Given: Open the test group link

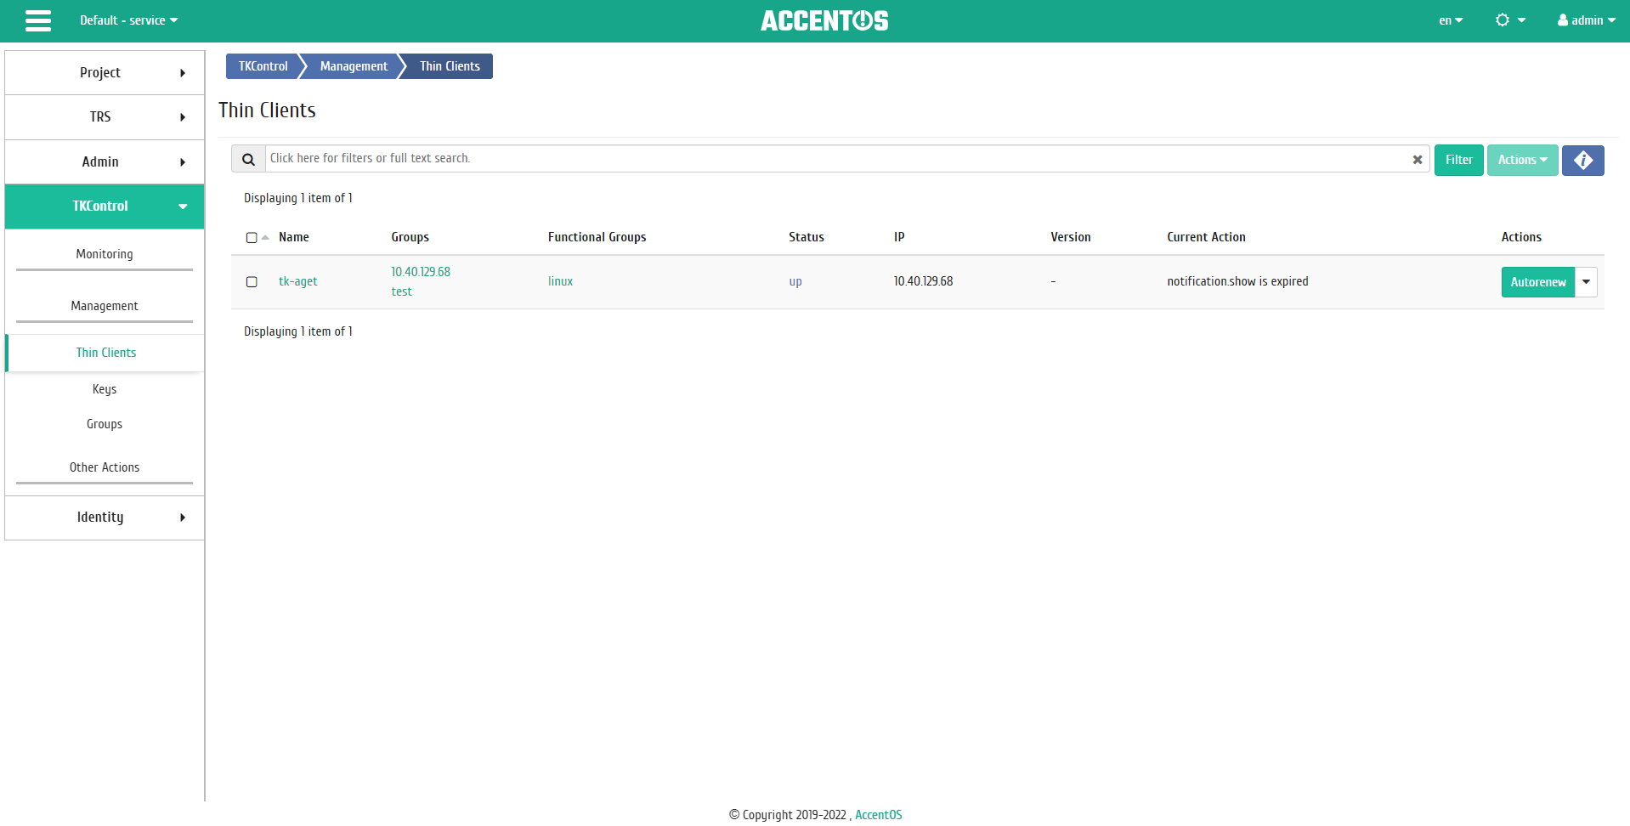Looking at the screenshot, I should (x=401, y=291).
